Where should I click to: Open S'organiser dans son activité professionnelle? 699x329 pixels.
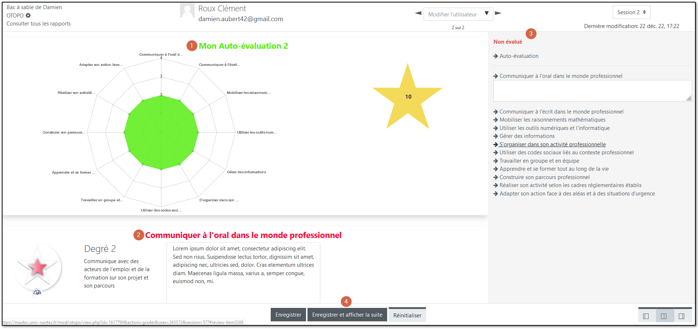pos(552,144)
